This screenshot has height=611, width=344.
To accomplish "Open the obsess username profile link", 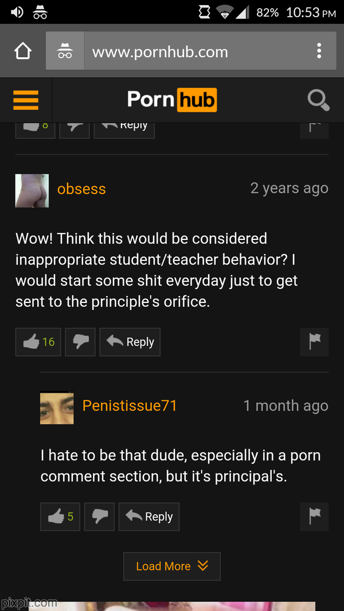I will [81, 189].
